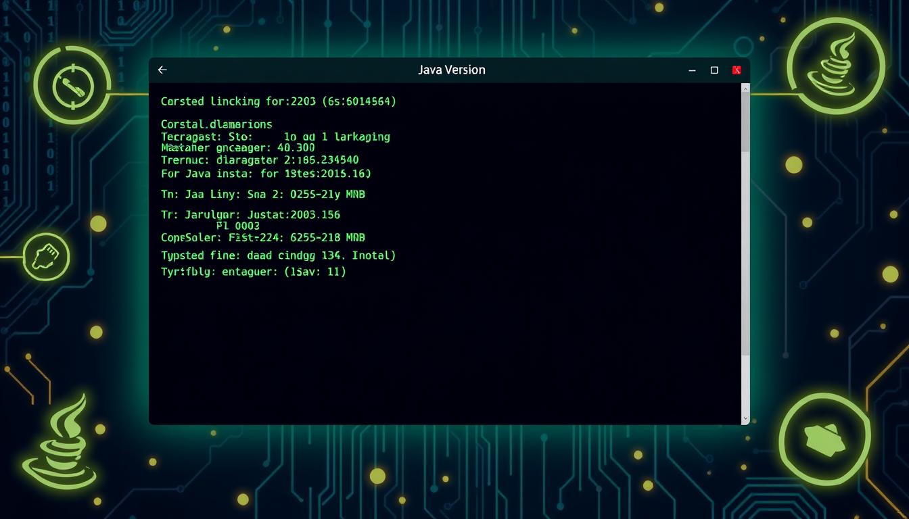Image resolution: width=909 pixels, height=519 pixels.
Task: Click the scrollbar down arrow at the bottom
Action: pyautogui.click(x=745, y=419)
